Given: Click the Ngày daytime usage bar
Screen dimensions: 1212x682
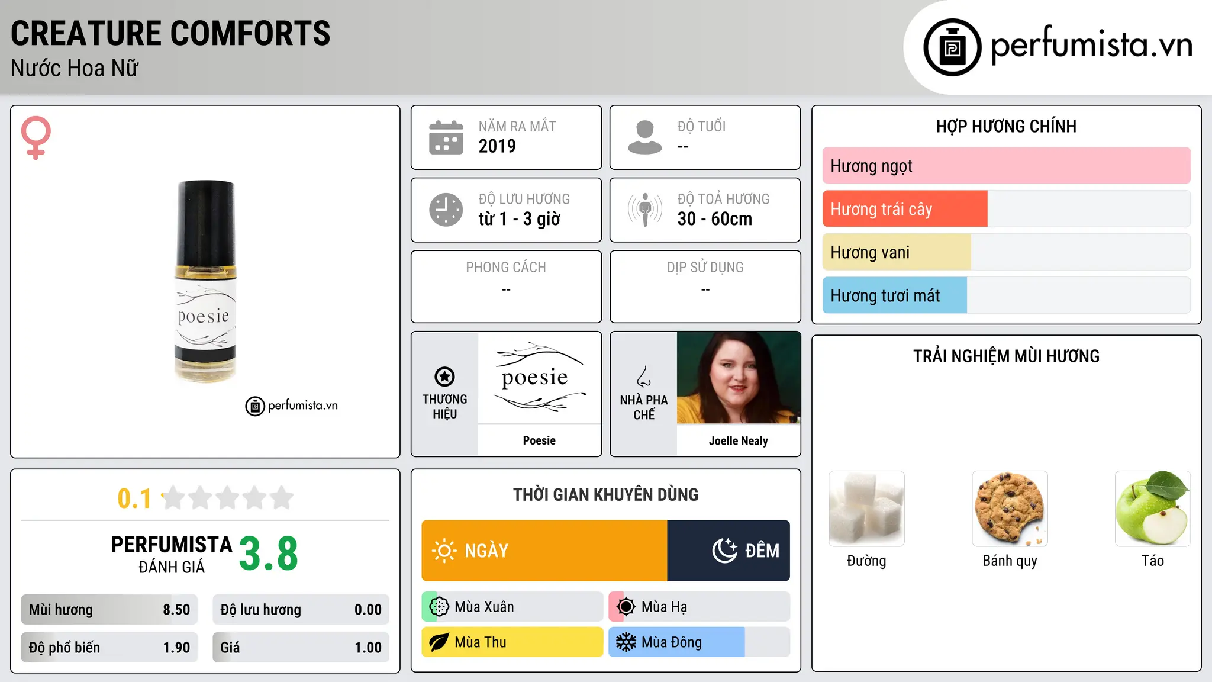Looking at the screenshot, I should click(544, 551).
